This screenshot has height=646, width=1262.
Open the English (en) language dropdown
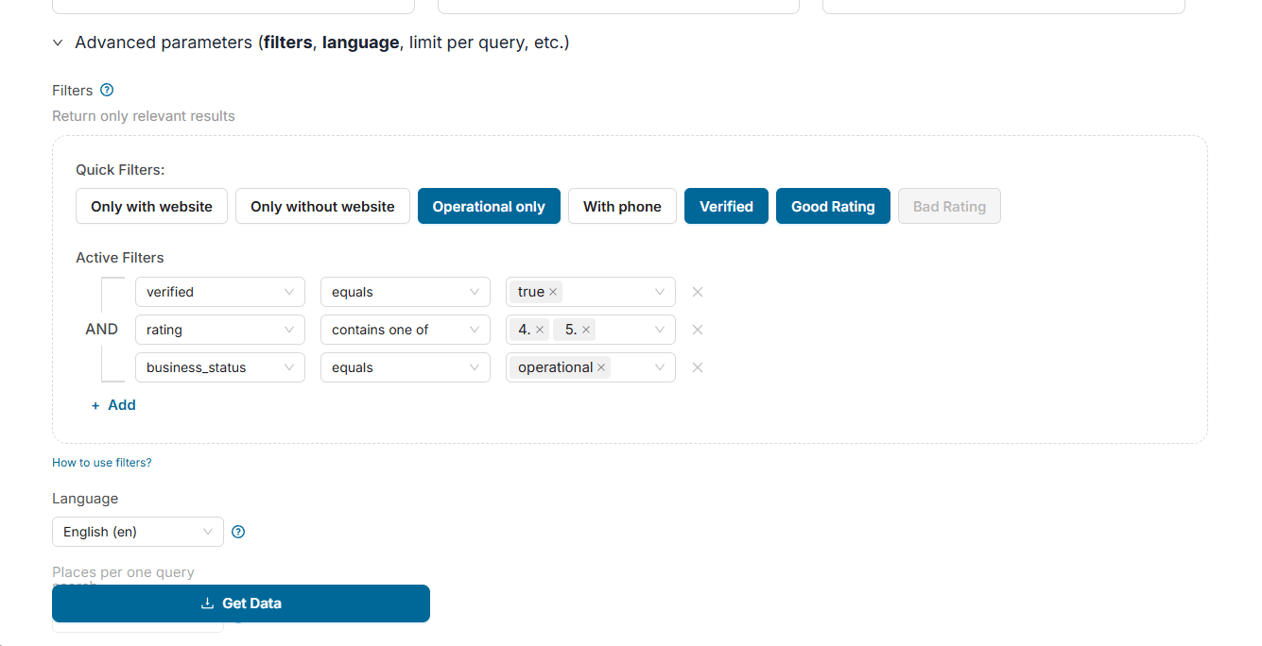(x=138, y=532)
